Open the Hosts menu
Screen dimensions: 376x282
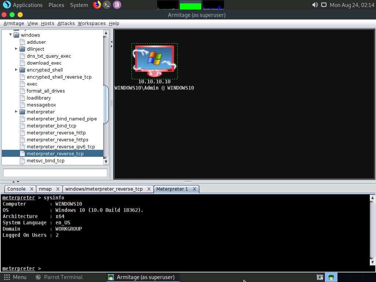tap(47, 23)
